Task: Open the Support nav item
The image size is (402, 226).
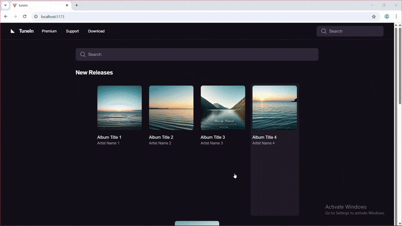Action: pos(72,31)
